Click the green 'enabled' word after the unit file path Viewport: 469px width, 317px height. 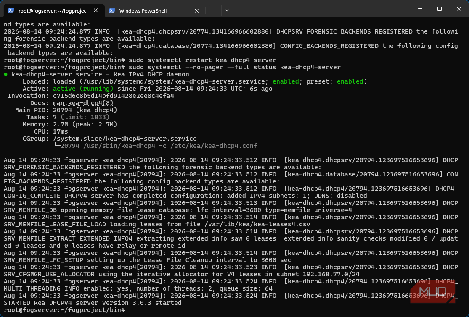pos(286,81)
